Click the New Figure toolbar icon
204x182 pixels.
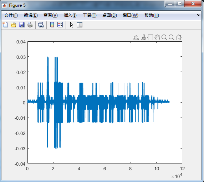[x=5, y=25]
